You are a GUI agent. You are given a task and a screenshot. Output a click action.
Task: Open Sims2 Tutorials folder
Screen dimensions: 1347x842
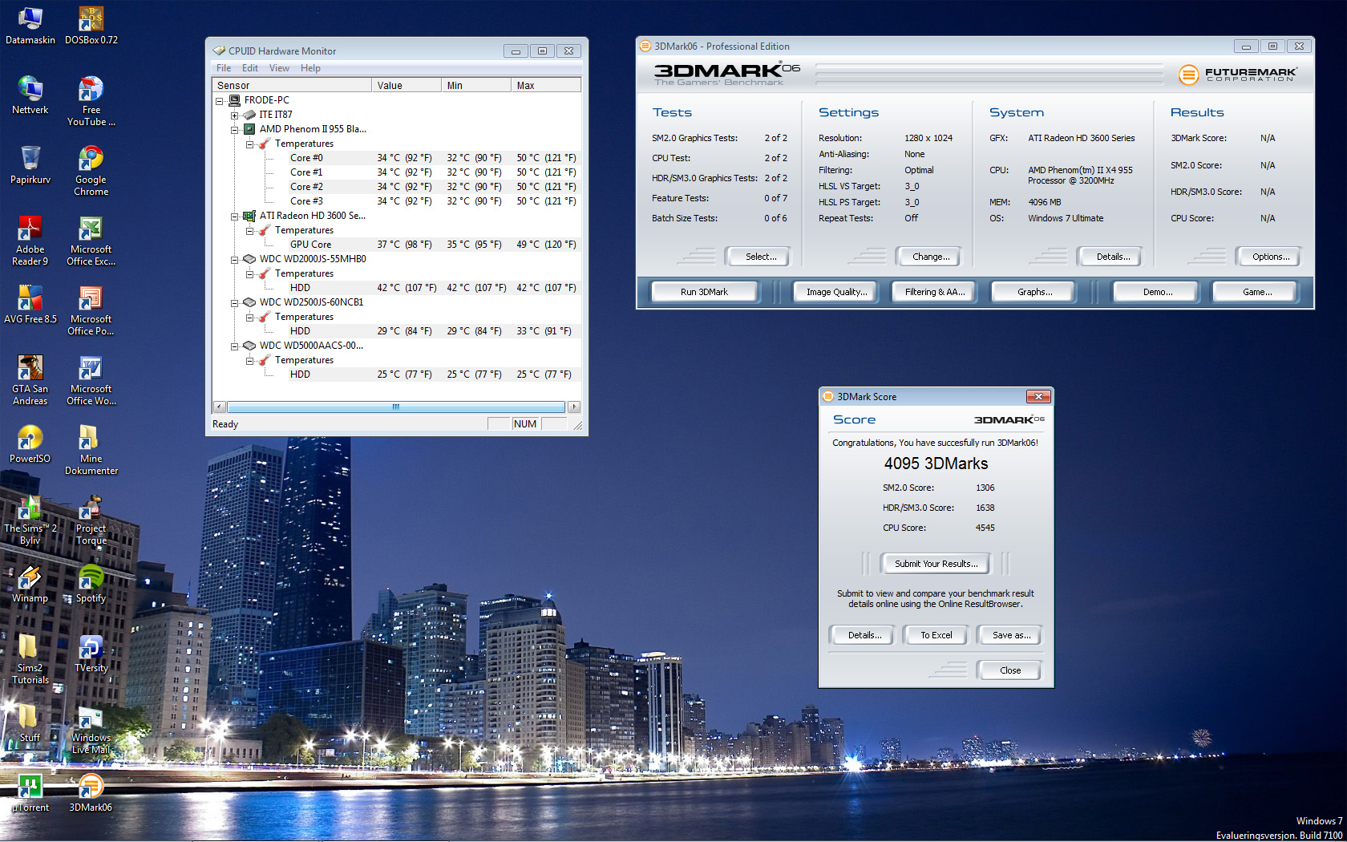point(30,658)
